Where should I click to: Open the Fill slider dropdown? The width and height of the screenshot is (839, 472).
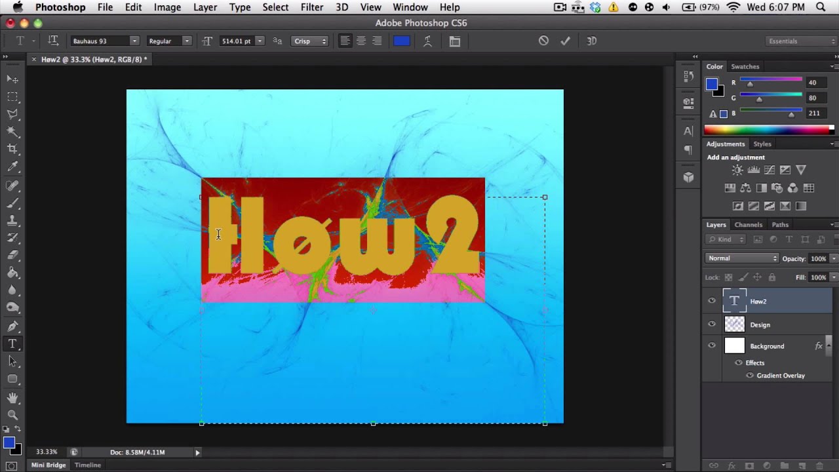tap(834, 277)
